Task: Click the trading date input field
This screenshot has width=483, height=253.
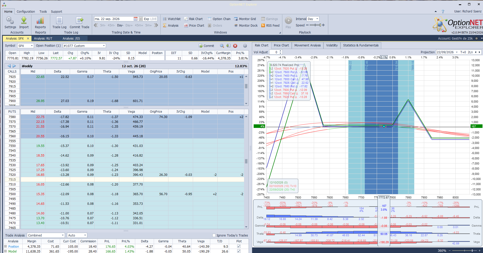Action: click(x=114, y=19)
